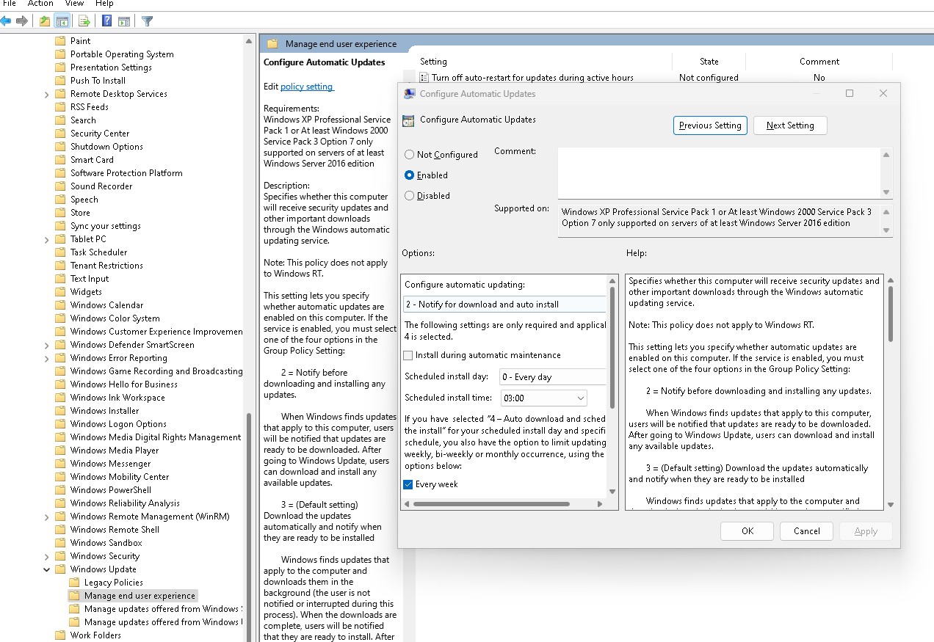Screen dimensions: 934x642
Task: Click the Smart Card folder icon
Action: pyautogui.click(x=60, y=160)
